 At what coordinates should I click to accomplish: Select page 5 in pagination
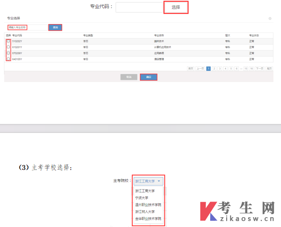[x=231, y=69]
